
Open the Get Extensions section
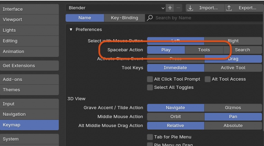click(x=29, y=66)
